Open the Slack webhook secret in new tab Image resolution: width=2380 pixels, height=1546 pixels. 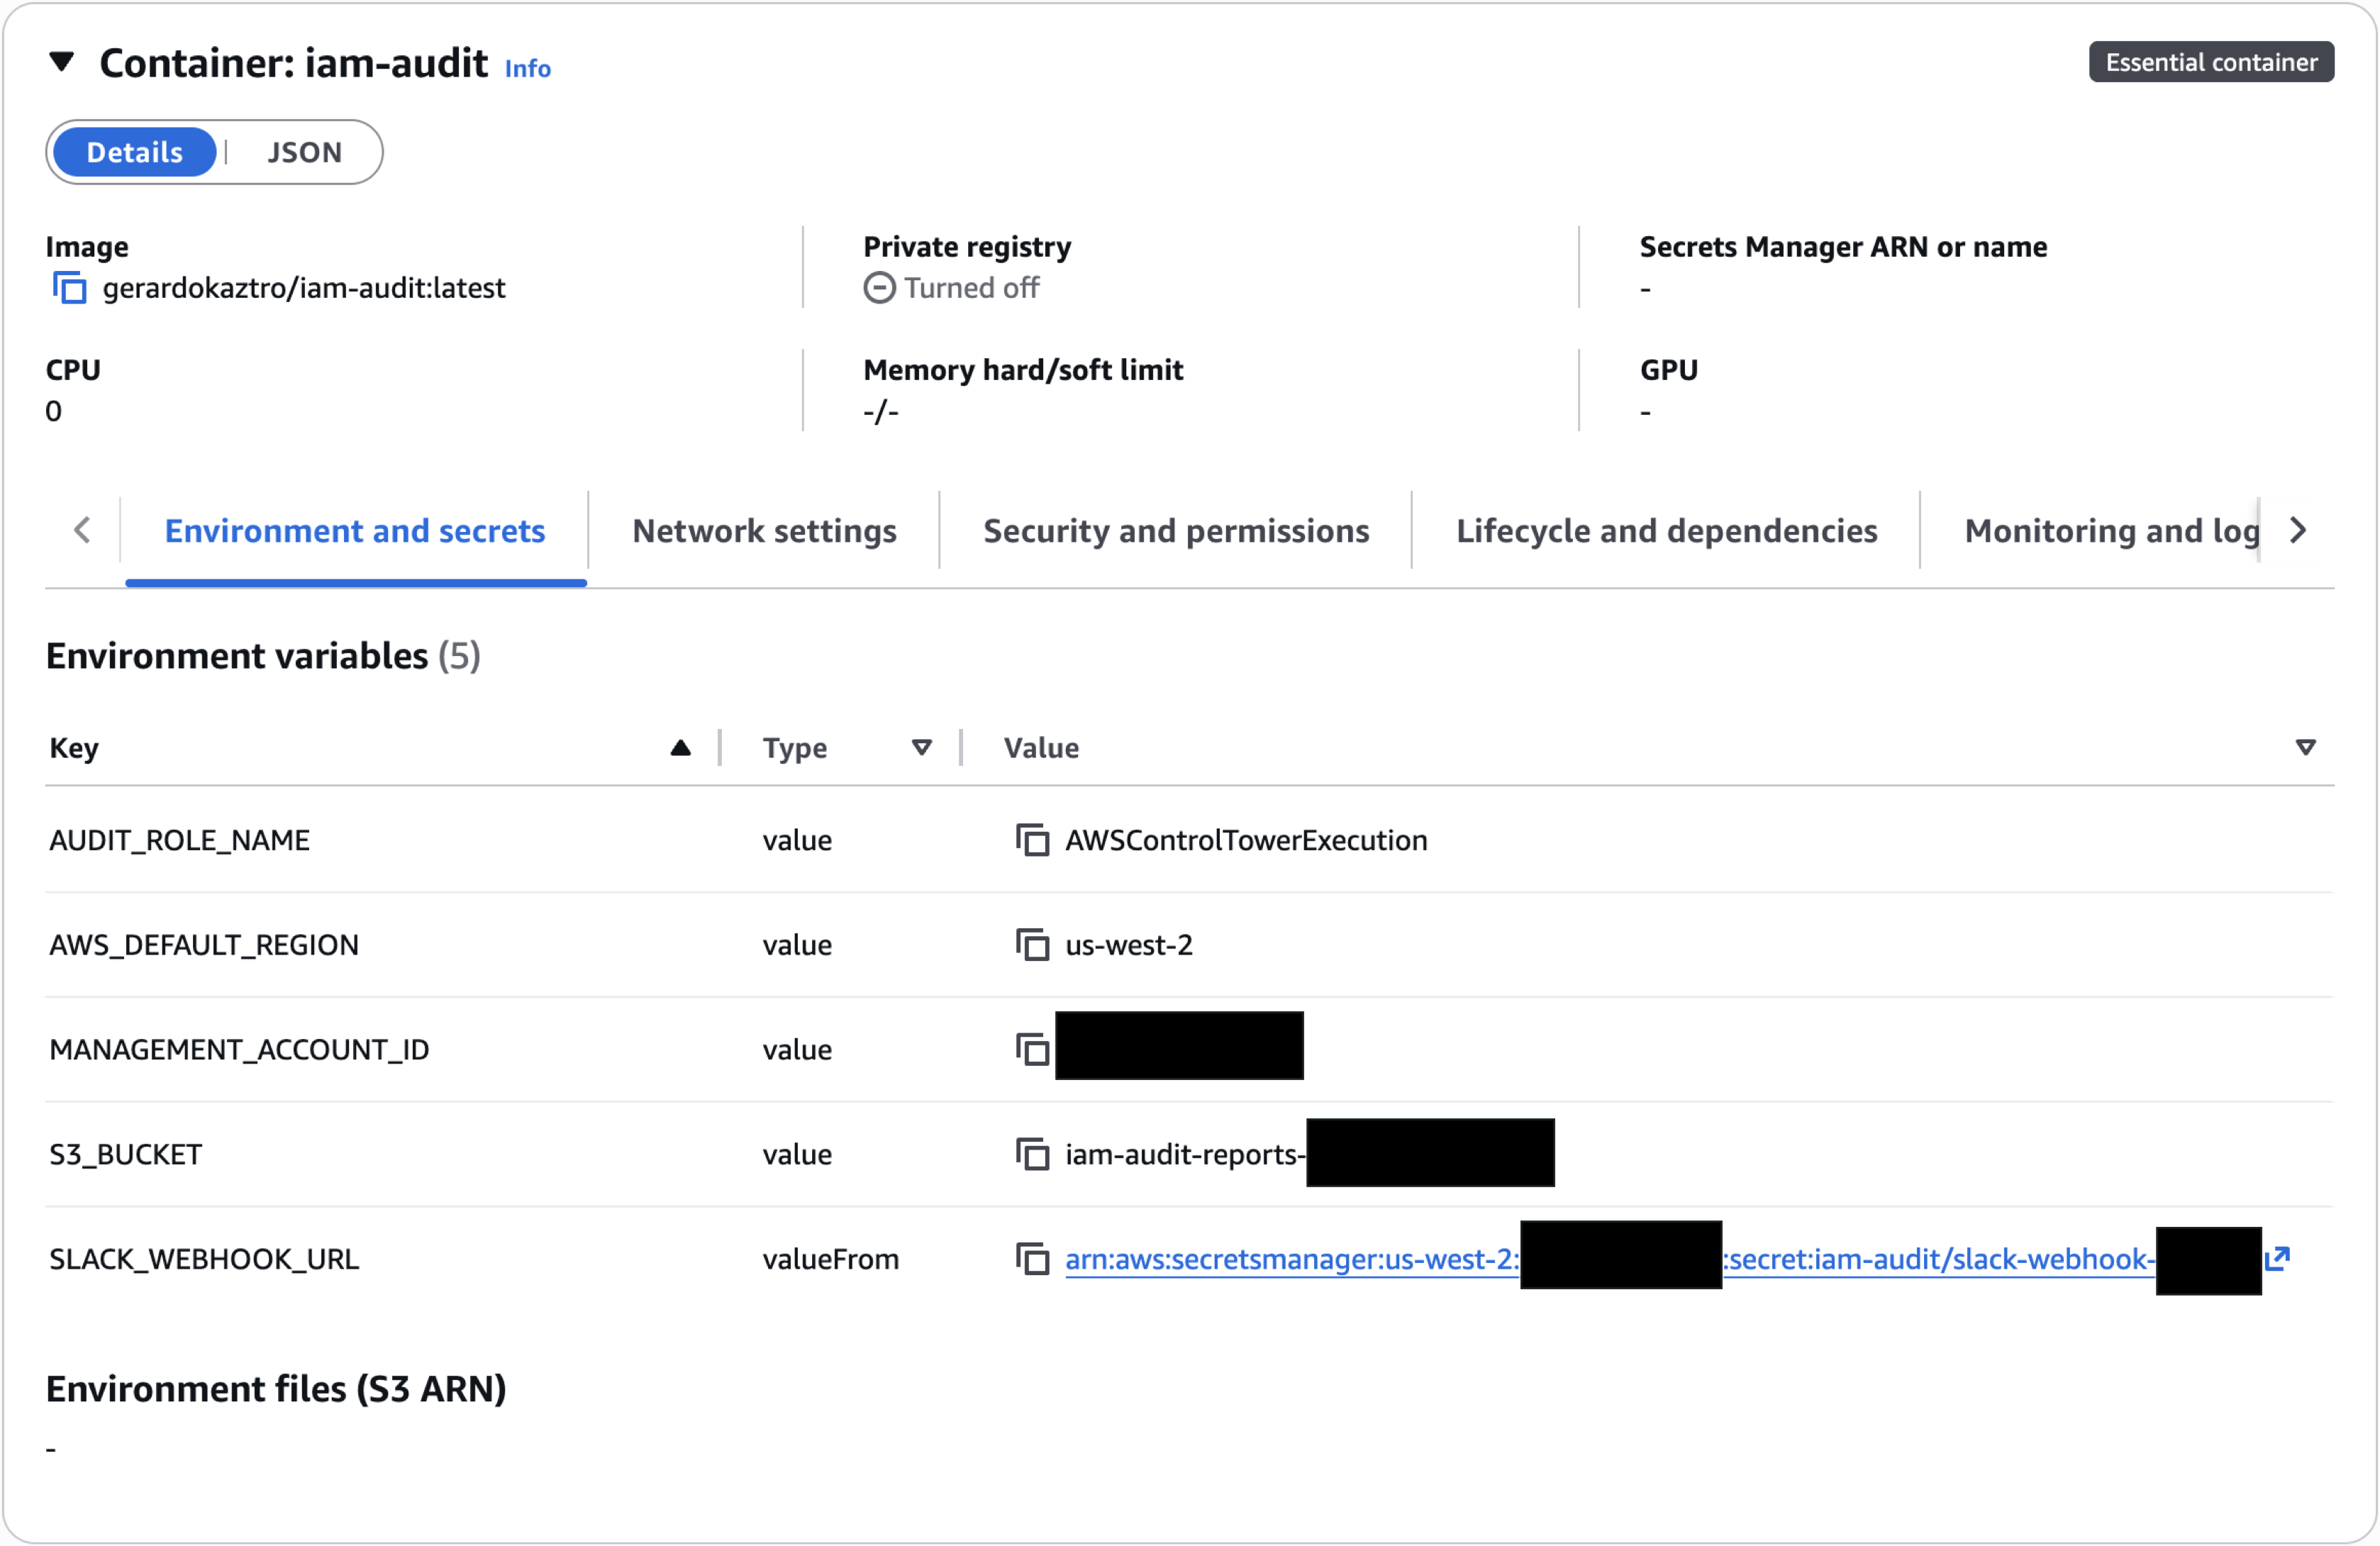[x=2279, y=1259]
